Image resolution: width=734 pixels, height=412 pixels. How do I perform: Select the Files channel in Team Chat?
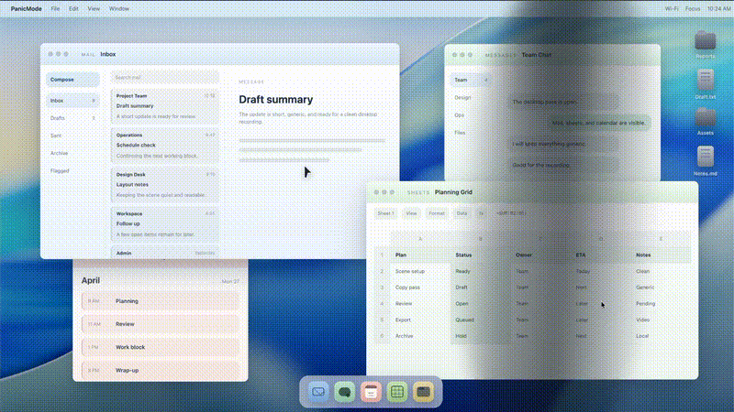click(x=471, y=133)
